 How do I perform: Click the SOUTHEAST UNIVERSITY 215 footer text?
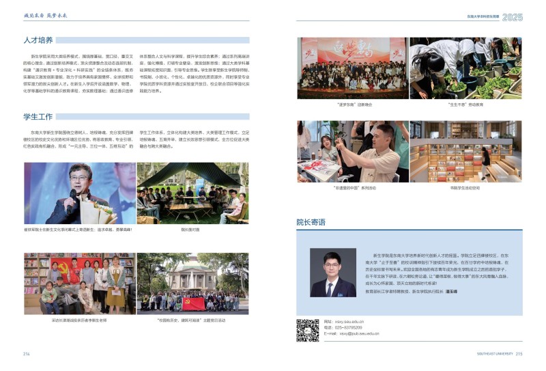[499, 354]
